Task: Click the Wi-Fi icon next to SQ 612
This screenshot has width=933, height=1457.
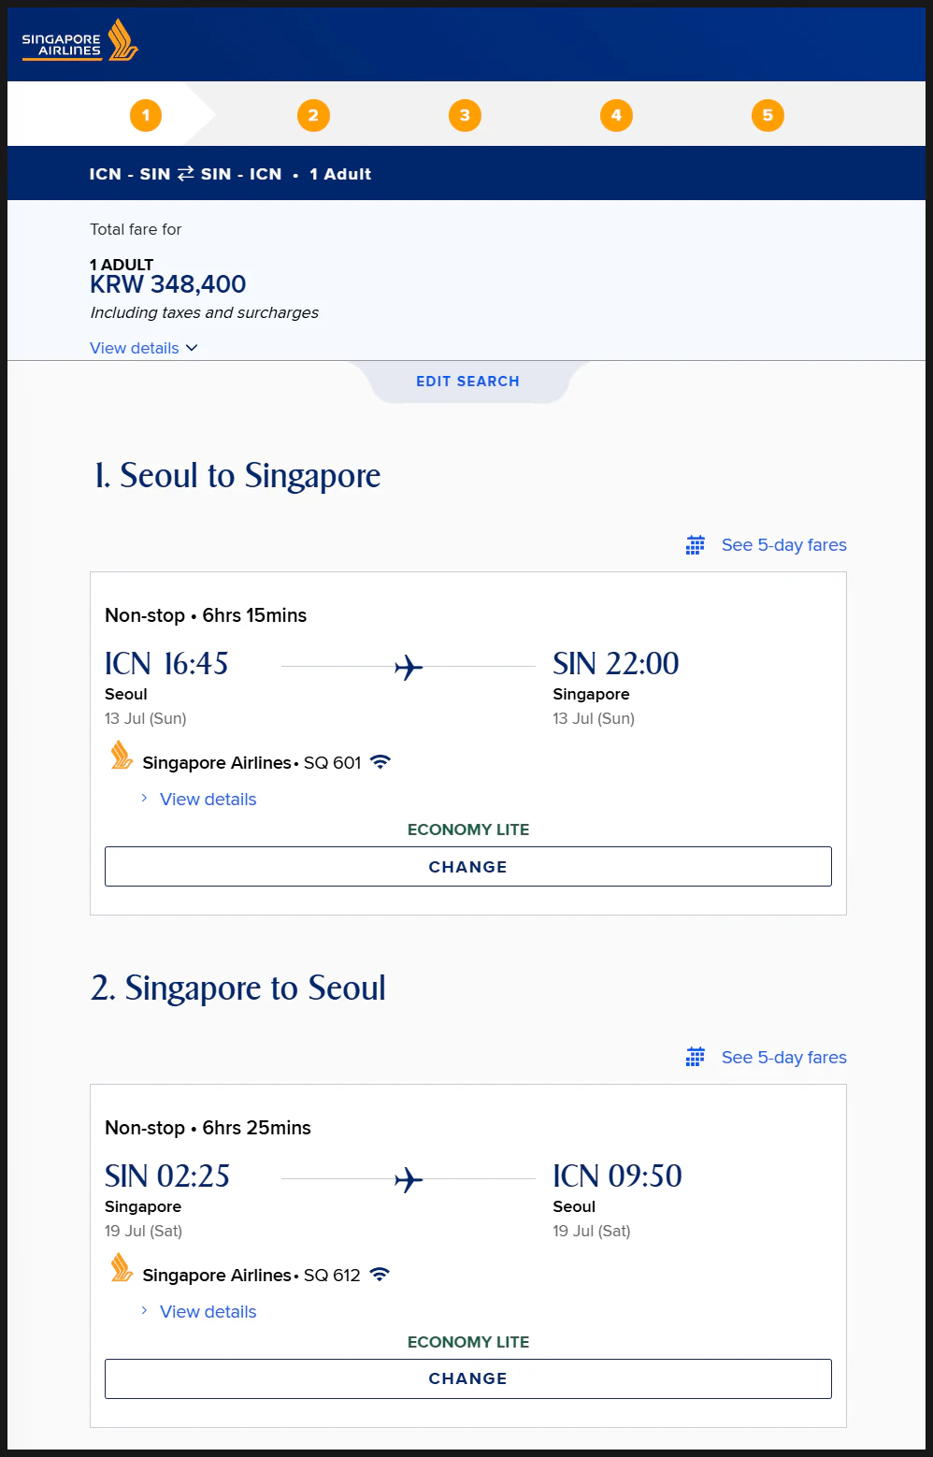Action: click(x=380, y=1275)
